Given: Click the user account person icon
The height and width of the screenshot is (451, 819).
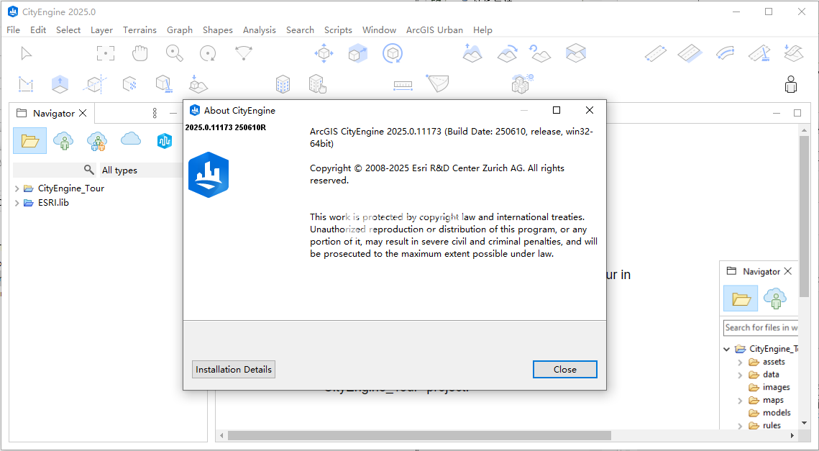Looking at the screenshot, I should [791, 84].
